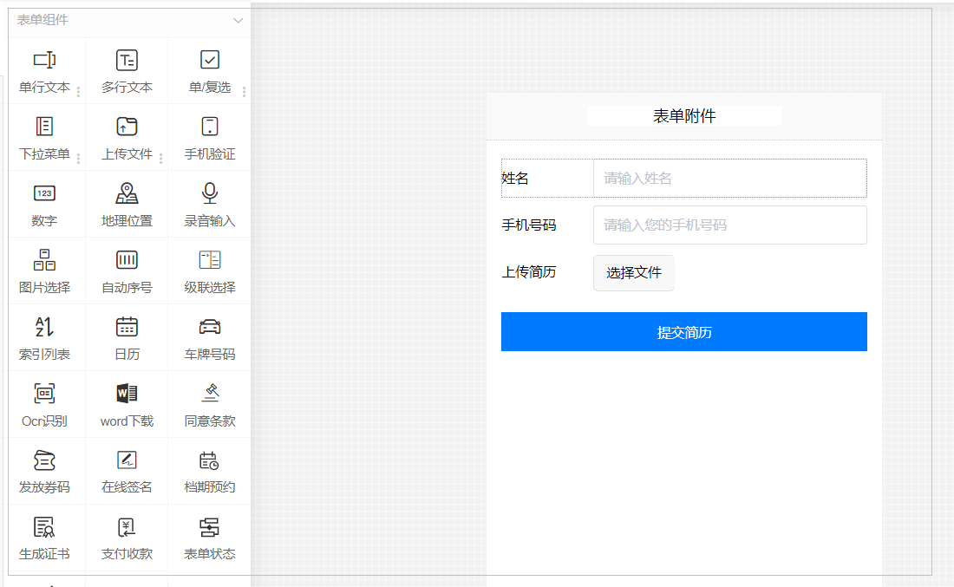The width and height of the screenshot is (954, 587).
Task: Choose the 录音输入 voice input component
Action: 209,205
